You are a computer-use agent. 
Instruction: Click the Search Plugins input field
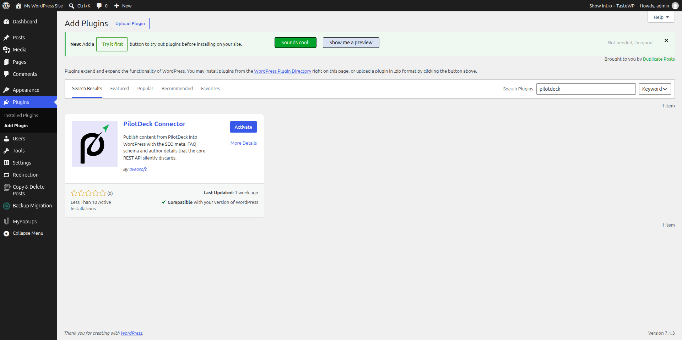[586, 89]
